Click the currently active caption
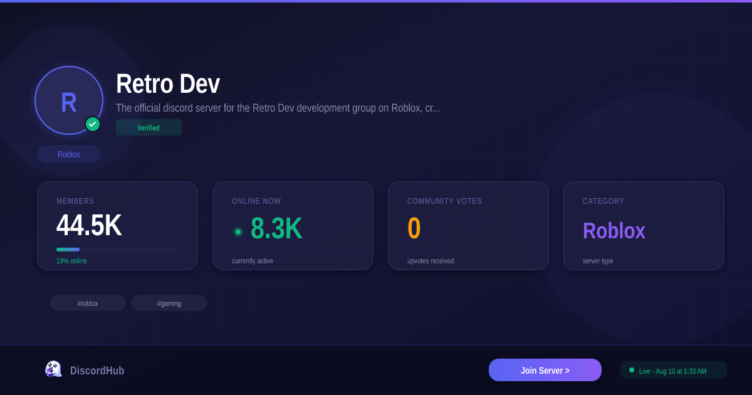 pyautogui.click(x=253, y=261)
